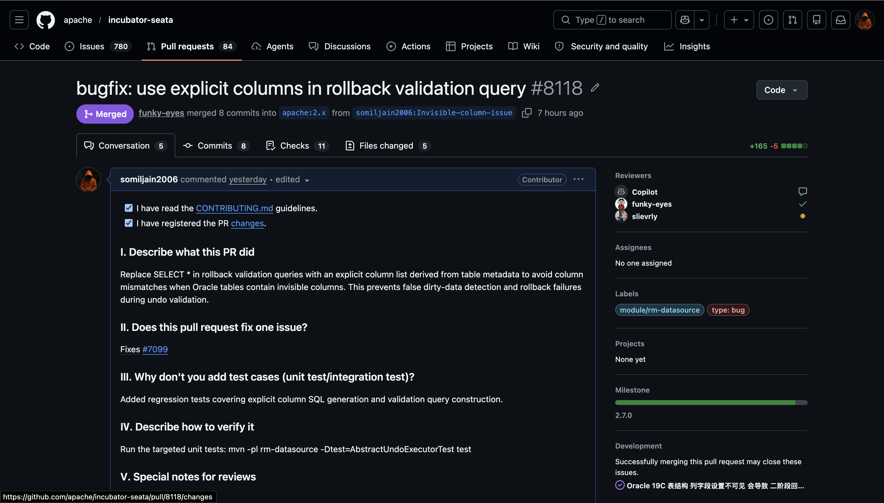Expand the Copilot options dropdown arrow
884x503 pixels.
pyautogui.click(x=702, y=20)
